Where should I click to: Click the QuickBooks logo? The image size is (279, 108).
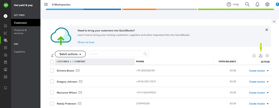tap(5, 5)
